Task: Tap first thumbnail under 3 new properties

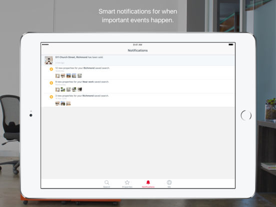Action: pyautogui.click(x=57, y=103)
